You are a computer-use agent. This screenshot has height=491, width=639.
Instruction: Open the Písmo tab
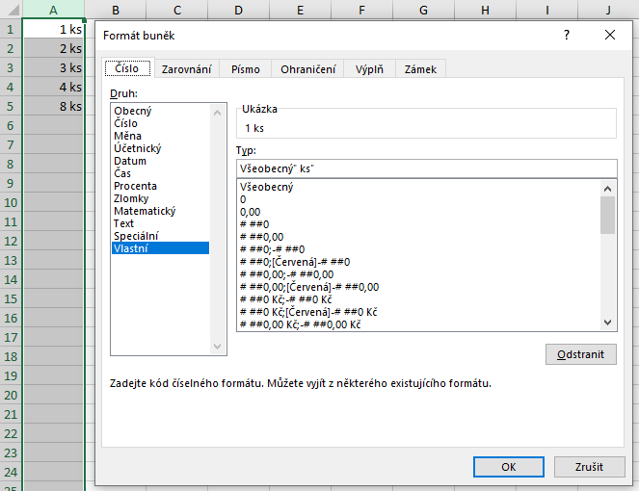(x=245, y=69)
